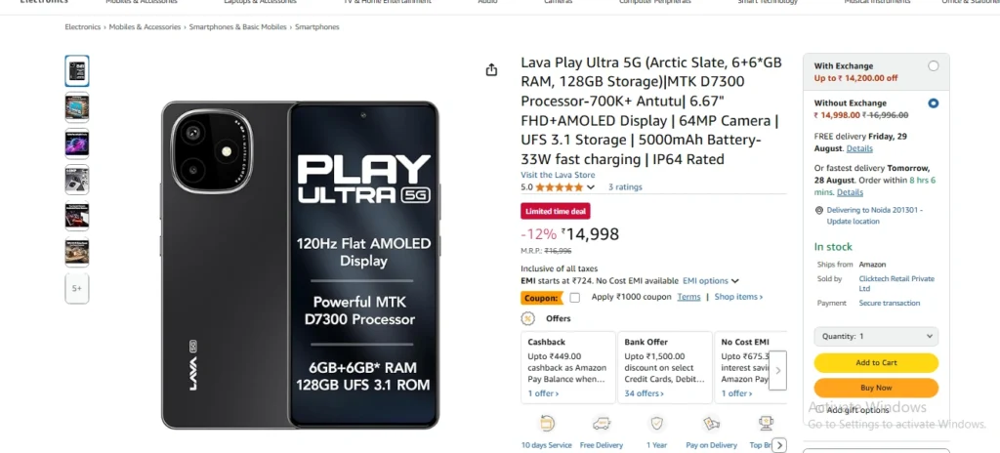Select the first product thumbnail

pos(77,70)
